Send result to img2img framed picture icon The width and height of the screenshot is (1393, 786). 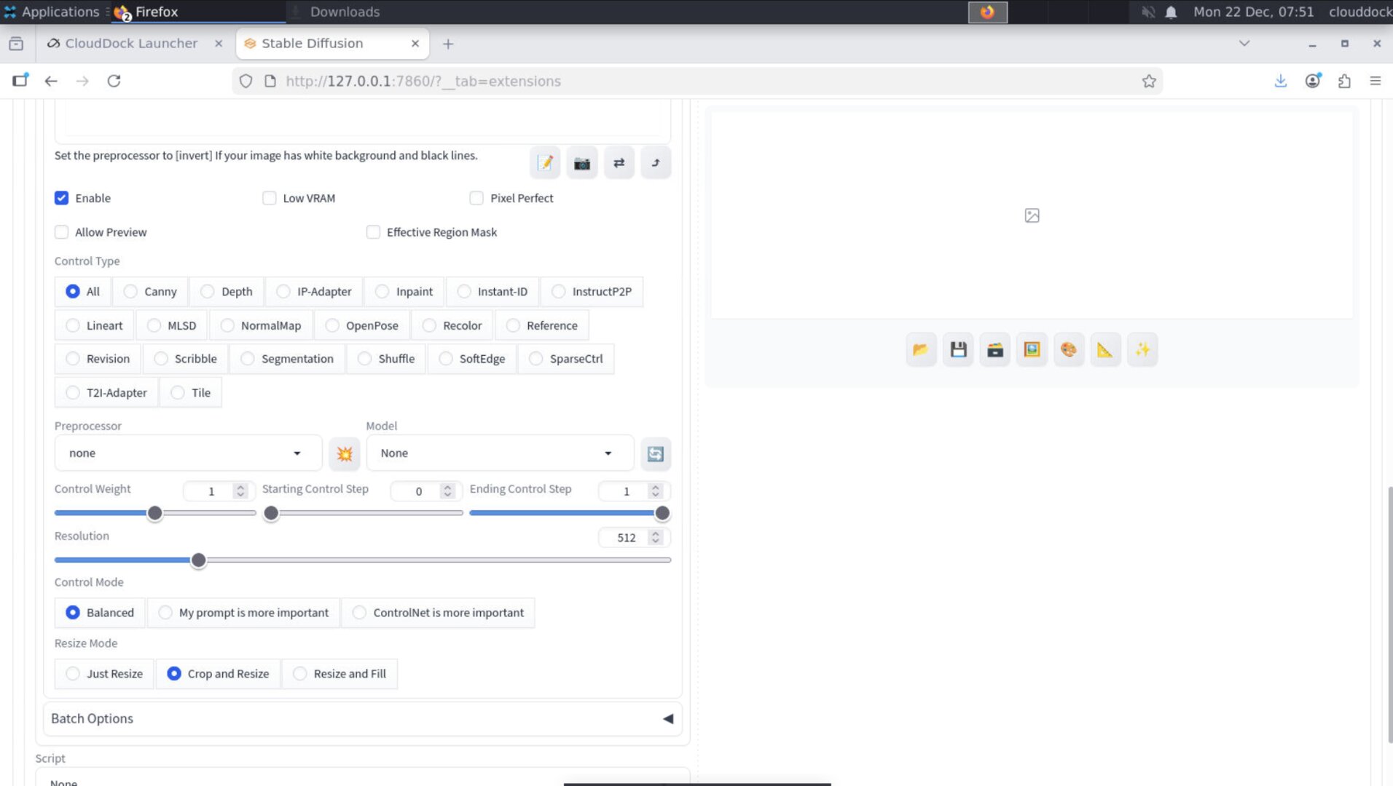tap(1032, 349)
